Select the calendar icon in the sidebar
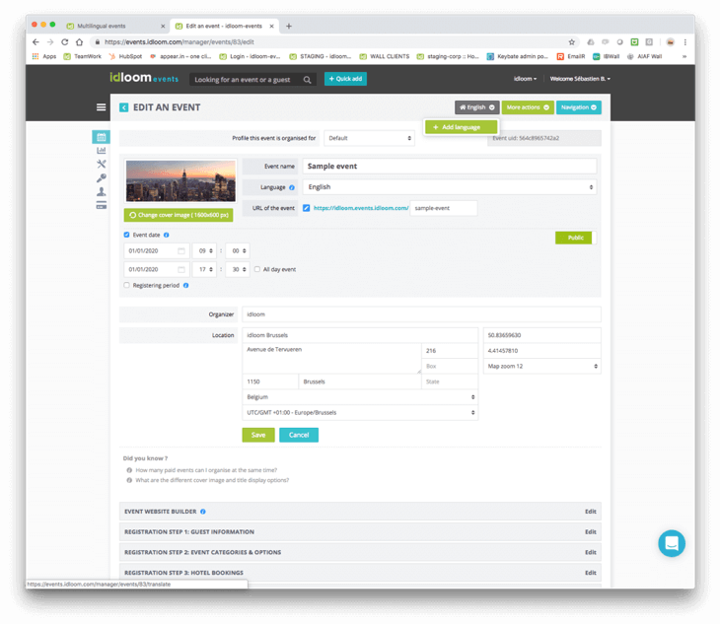Screen dimensions: 720x624 click(101, 137)
